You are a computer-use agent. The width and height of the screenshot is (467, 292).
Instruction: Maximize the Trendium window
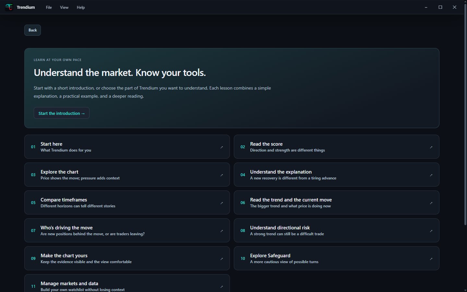(440, 7)
